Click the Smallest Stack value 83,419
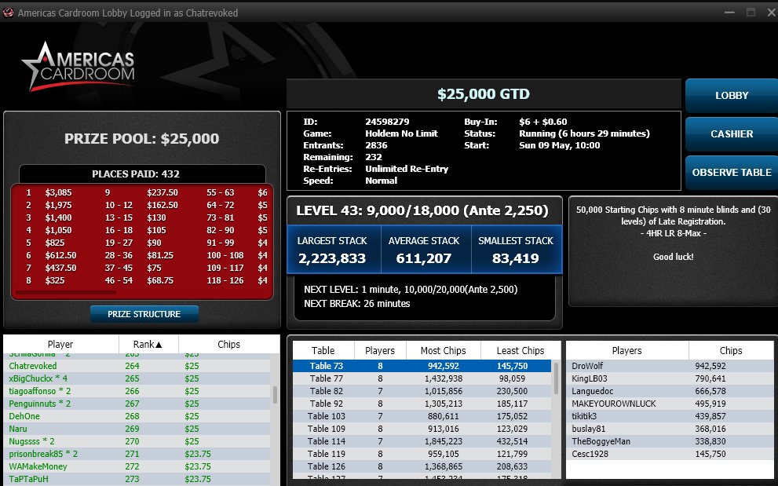 click(x=516, y=258)
